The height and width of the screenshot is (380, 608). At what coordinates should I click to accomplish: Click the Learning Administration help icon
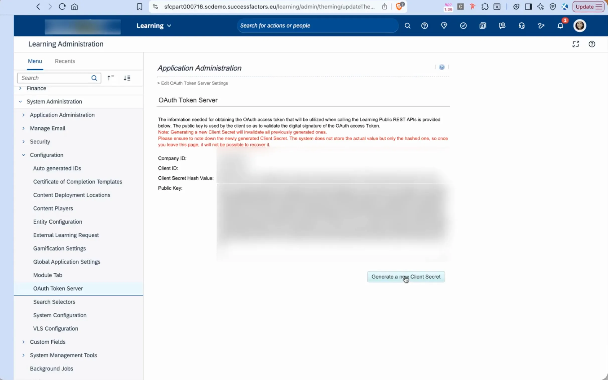pyautogui.click(x=592, y=44)
